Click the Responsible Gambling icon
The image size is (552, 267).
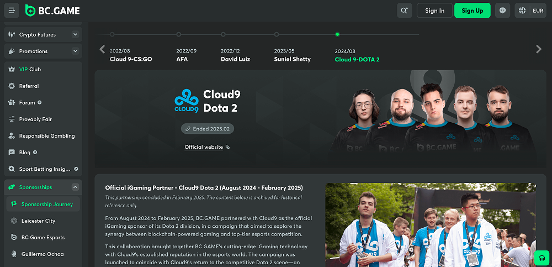pos(12,136)
